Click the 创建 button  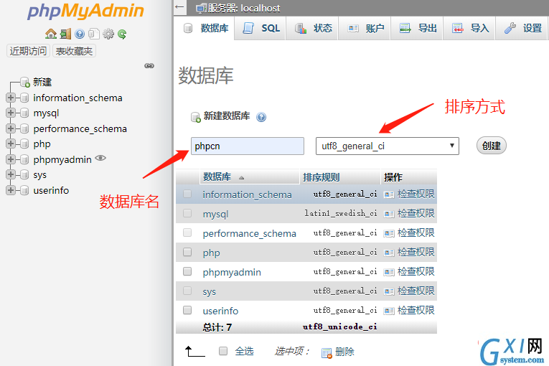491,146
